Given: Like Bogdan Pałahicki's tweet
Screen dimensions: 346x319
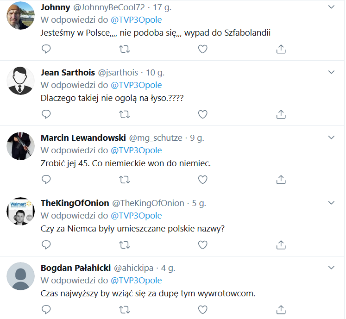Looking at the screenshot, I should [202, 309].
